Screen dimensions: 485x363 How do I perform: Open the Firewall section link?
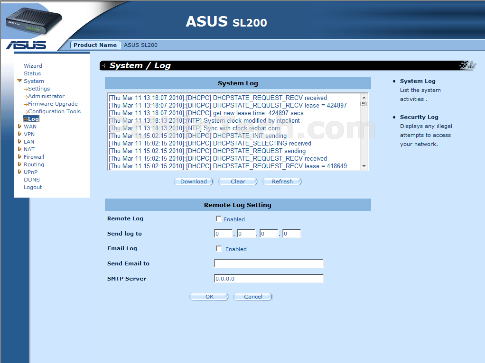coord(34,157)
